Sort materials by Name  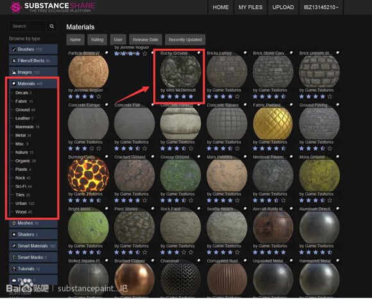[x=76, y=40]
